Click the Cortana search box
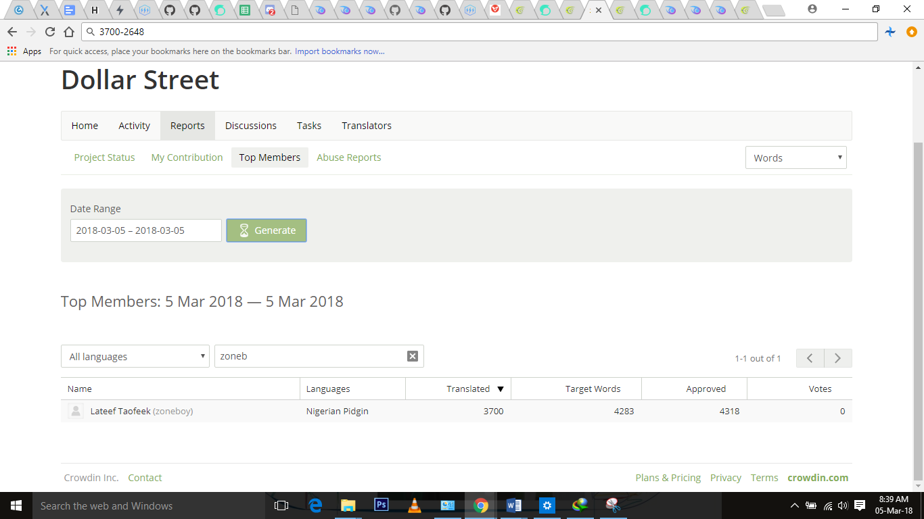This screenshot has height=519, width=924. click(x=149, y=505)
